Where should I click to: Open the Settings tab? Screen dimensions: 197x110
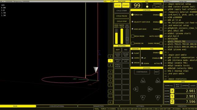click(140, 106)
